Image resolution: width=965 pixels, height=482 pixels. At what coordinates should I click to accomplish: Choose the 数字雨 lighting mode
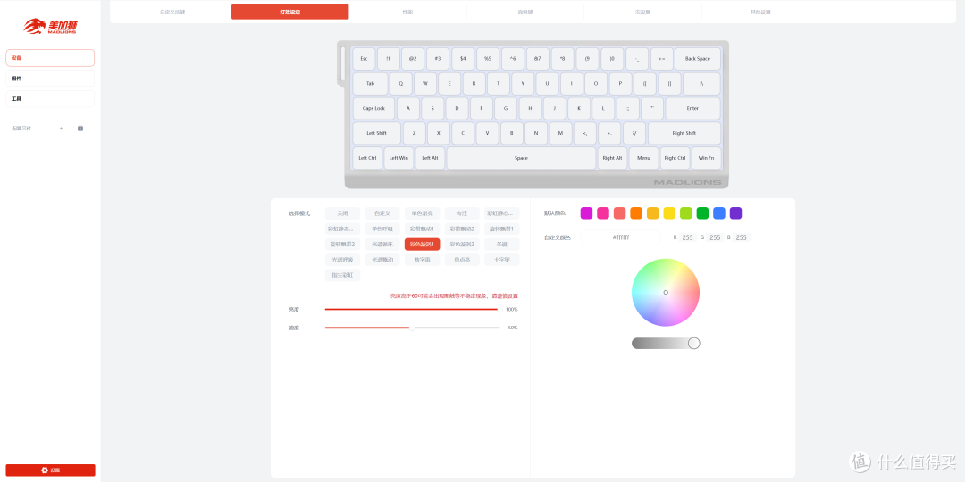coord(422,260)
